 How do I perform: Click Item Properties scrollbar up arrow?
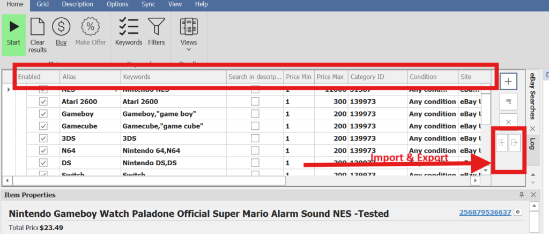(x=533, y=206)
